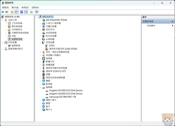Viewport: 175px width, 126px height.
Task: Expand the 監視器 category
Action: coord(40,84)
